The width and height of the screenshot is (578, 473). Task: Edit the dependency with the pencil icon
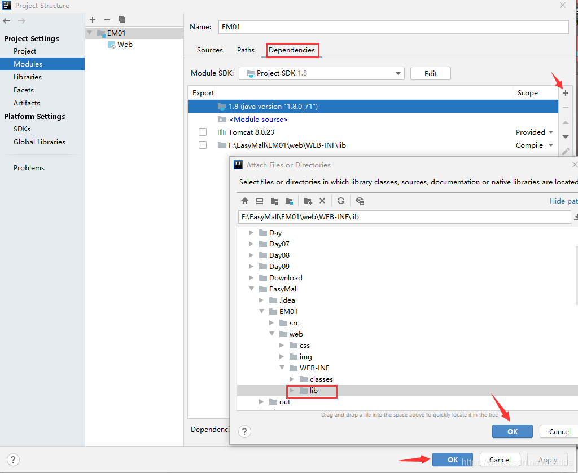click(x=566, y=151)
